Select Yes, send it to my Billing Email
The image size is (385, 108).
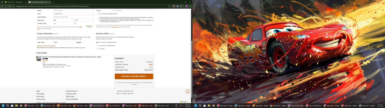(x=97, y=46)
